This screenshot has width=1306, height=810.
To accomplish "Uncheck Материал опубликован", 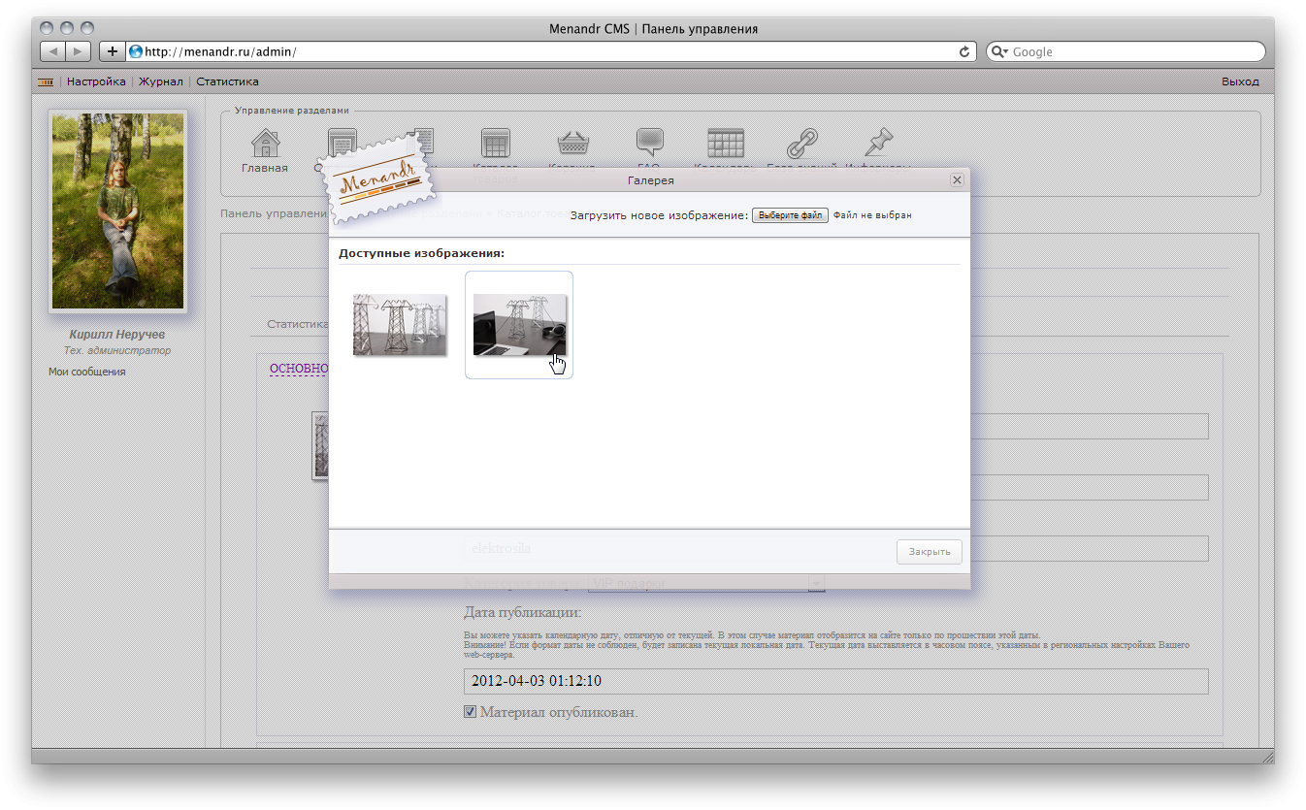I will (x=469, y=711).
